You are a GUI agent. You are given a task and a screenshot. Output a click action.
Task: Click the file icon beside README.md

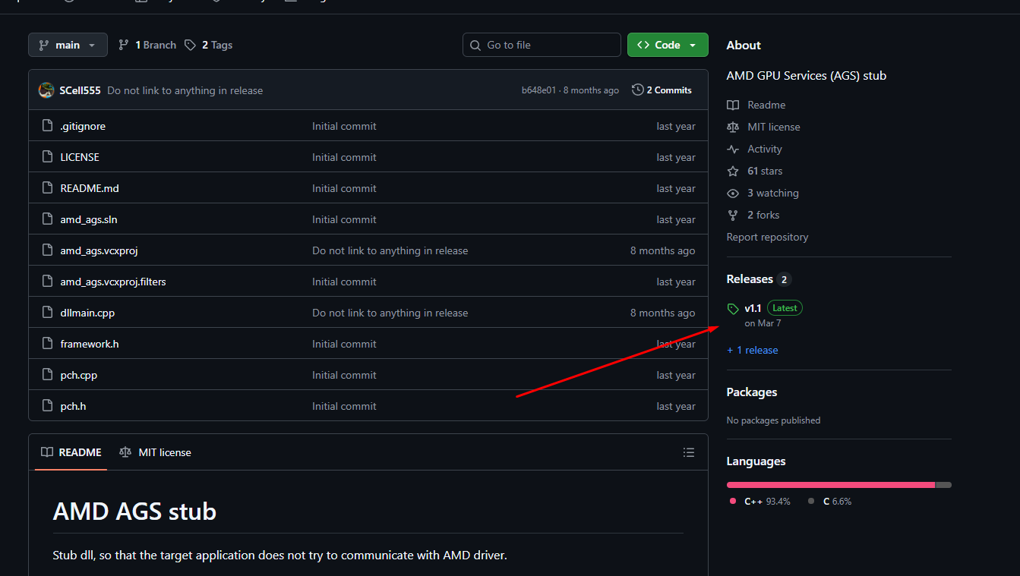[47, 188]
